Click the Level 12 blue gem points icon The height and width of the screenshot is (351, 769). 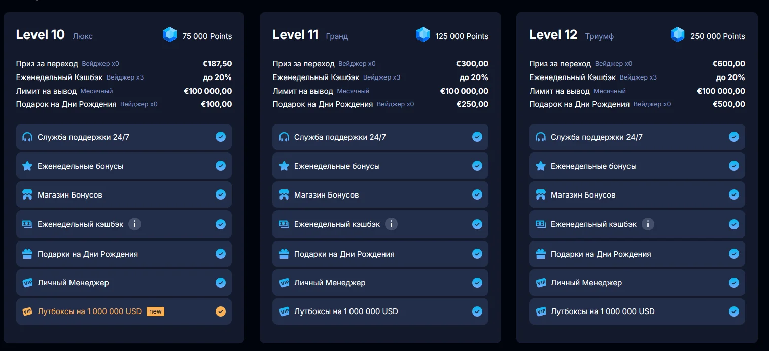point(677,35)
